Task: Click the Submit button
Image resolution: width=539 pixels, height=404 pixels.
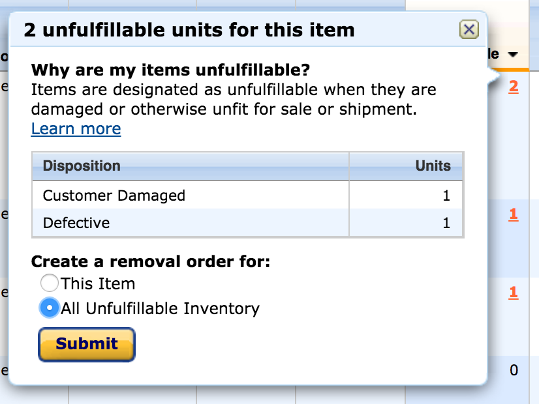Action: pyautogui.click(x=87, y=344)
